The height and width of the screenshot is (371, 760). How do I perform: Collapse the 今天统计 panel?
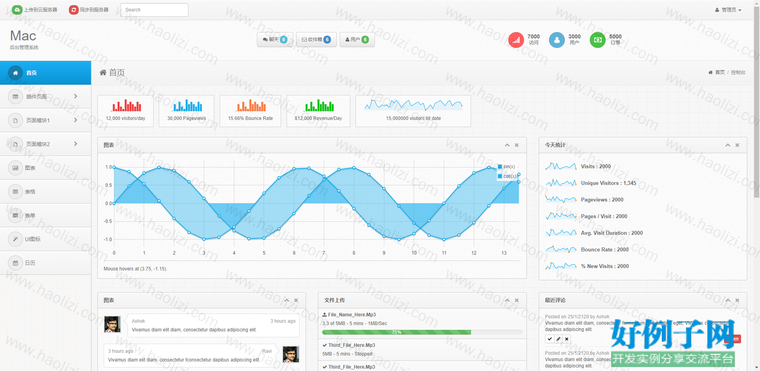point(728,145)
